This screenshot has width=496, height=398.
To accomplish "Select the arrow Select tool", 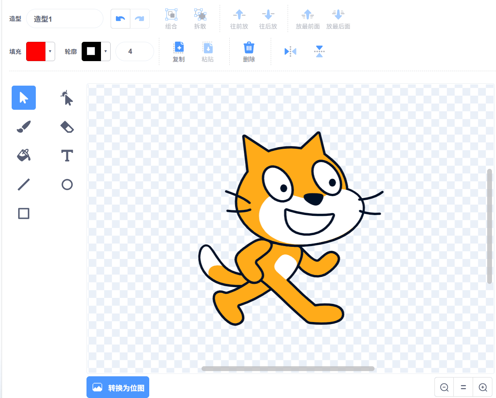I will point(24,98).
